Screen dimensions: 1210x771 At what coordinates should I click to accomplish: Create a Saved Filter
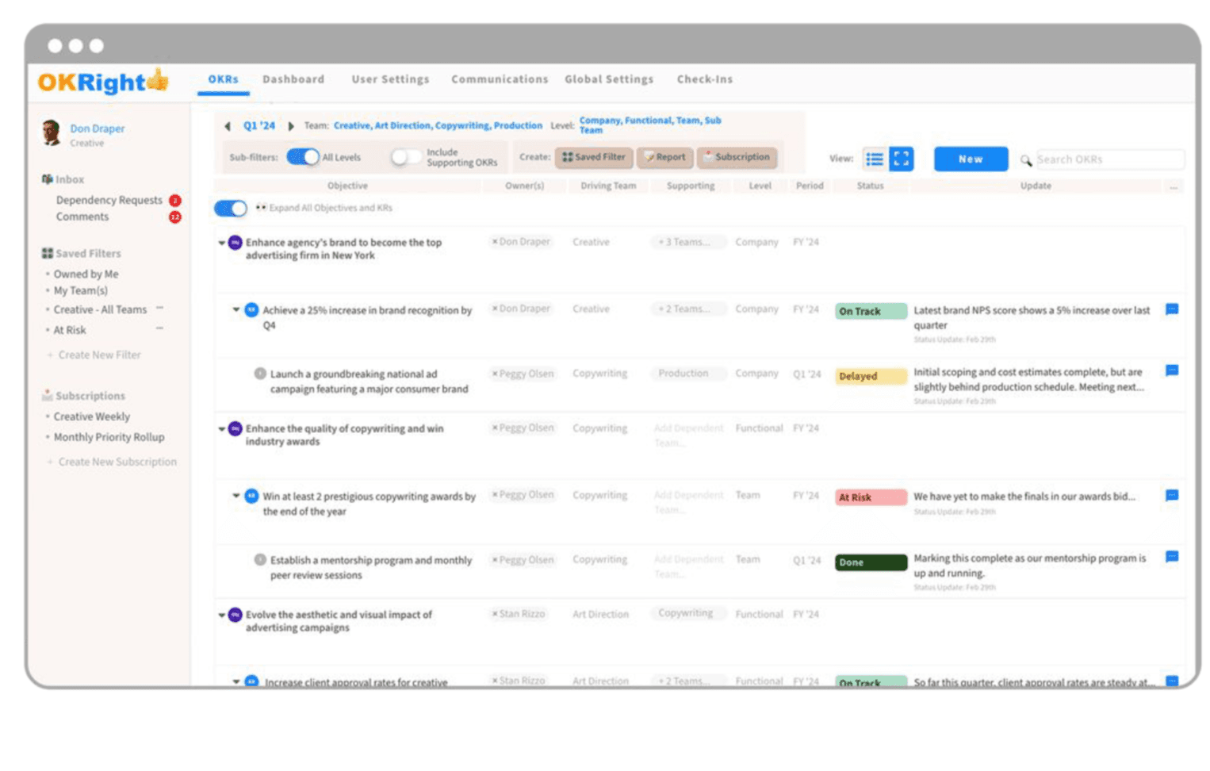(594, 157)
